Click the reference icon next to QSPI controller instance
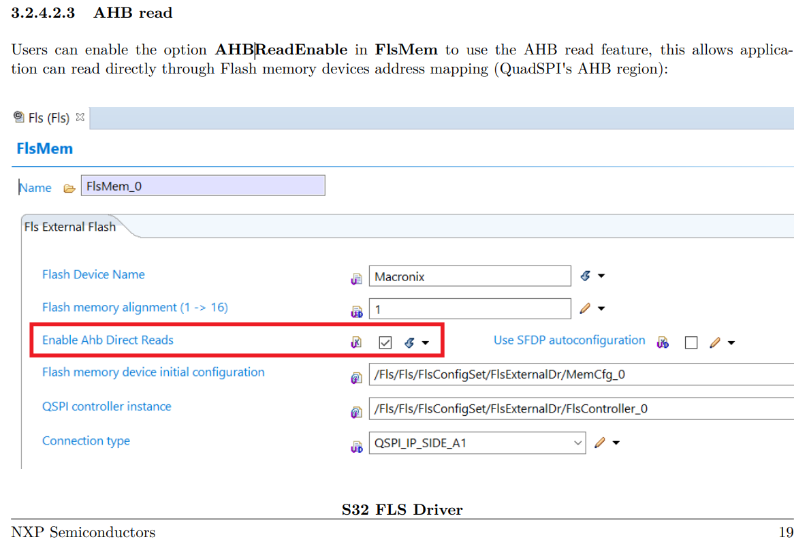The image size is (809, 546). pyautogui.click(x=356, y=411)
